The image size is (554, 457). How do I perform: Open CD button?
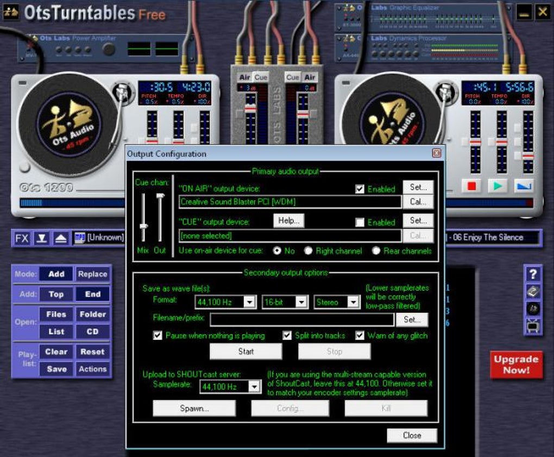92,331
